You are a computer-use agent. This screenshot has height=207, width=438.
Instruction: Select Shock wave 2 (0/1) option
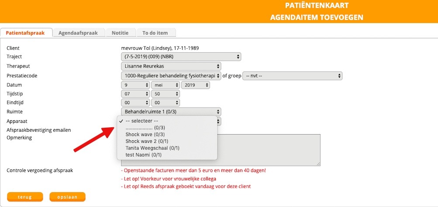click(141, 141)
